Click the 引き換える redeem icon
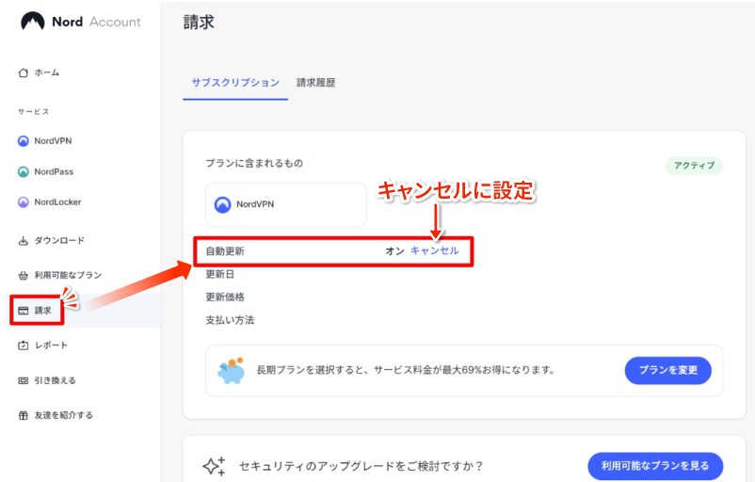 [24, 380]
